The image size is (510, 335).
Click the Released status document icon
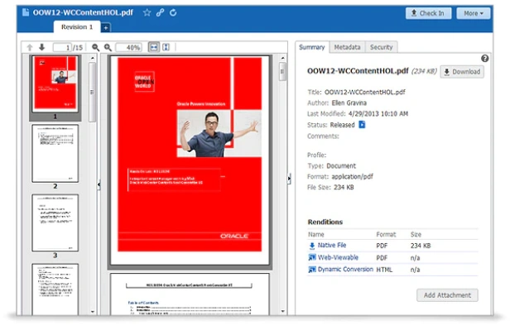click(362, 125)
